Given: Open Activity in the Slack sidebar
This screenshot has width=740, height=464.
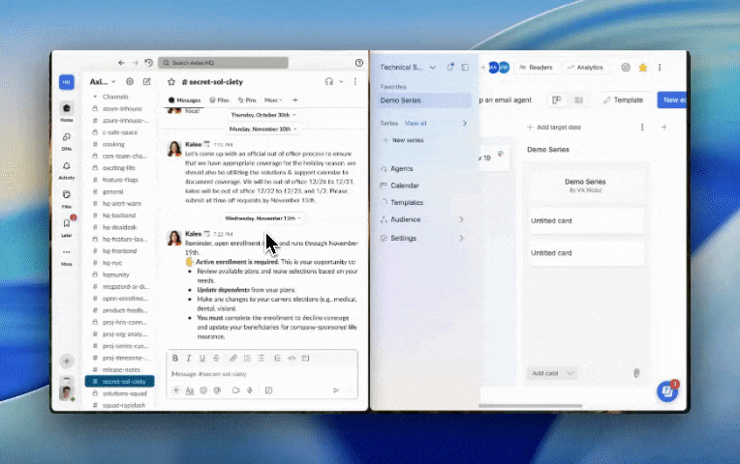Looking at the screenshot, I should (x=66, y=170).
